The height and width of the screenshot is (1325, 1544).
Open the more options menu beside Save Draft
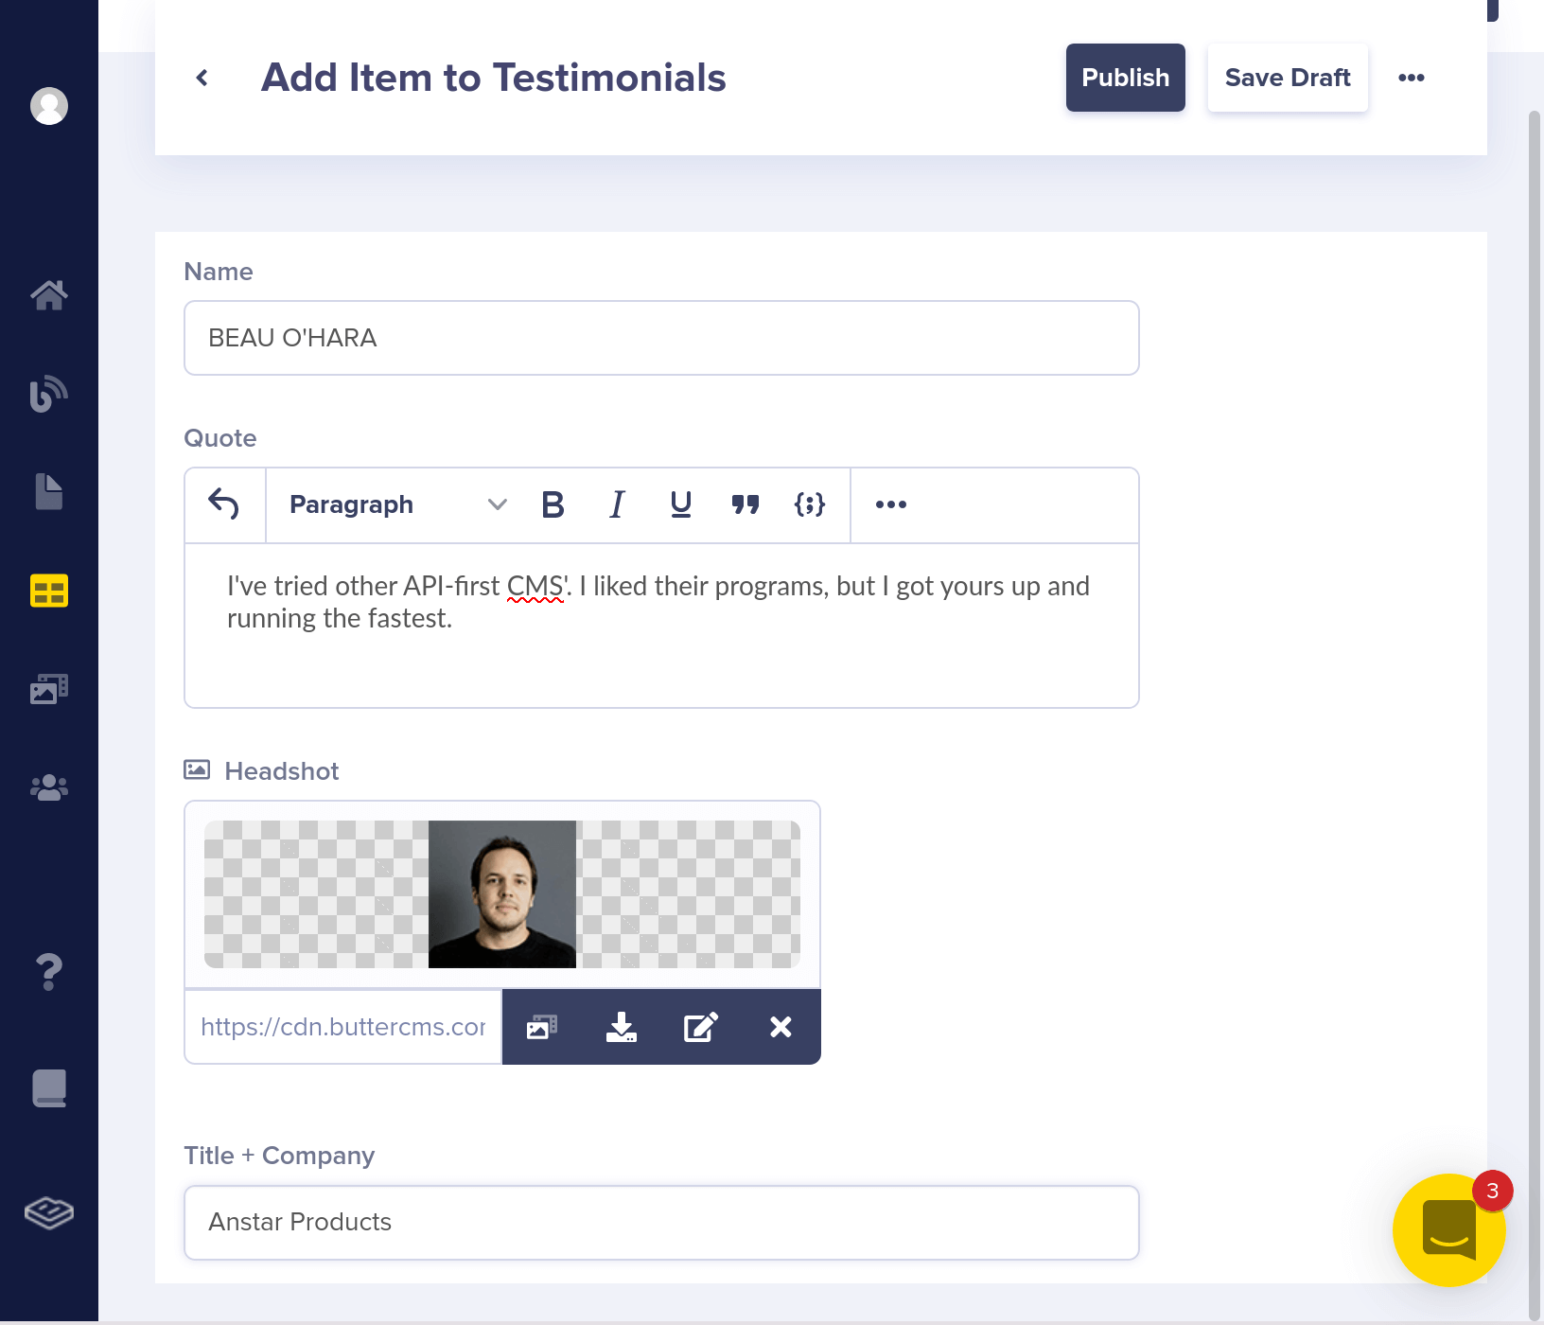[x=1412, y=78]
